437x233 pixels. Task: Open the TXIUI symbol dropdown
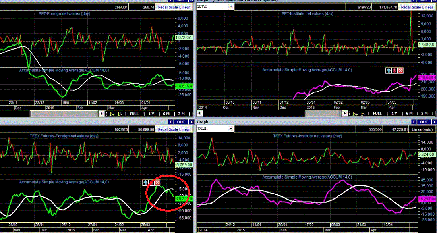click(x=230, y=129)
